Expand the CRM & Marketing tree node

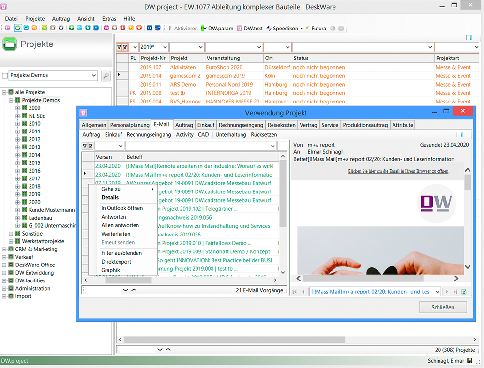(4, 249)
